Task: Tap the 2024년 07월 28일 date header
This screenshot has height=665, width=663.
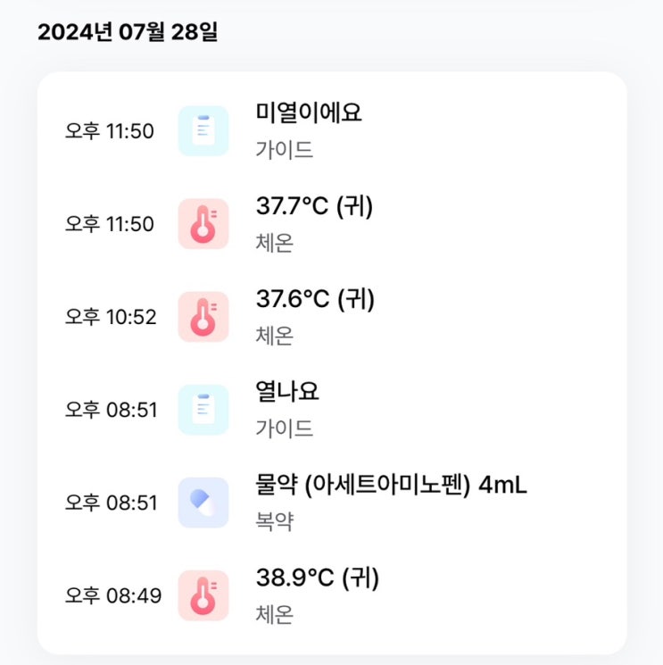Action: [128, 32]
